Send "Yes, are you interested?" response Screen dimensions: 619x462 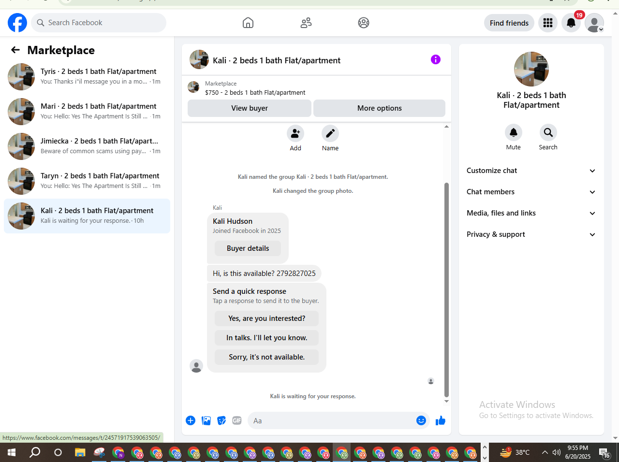pos(267,318)
